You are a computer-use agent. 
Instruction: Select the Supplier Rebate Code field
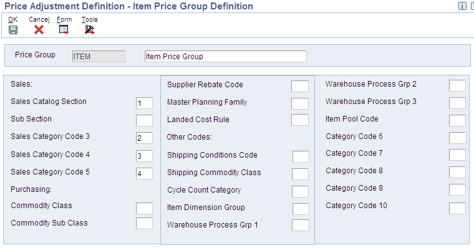pos(300,86)
